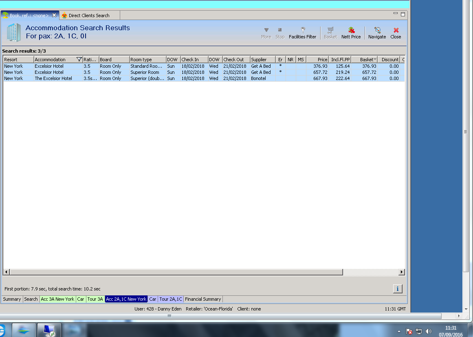This screenshot has width=473, height=337.
Task: Sort by the Board column header
Action: click(114, 60)
